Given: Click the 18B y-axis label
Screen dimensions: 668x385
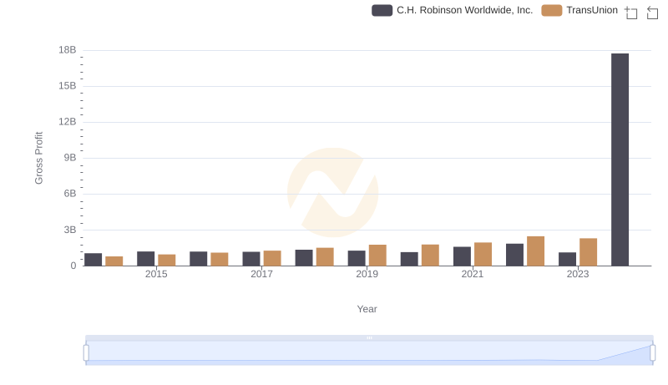Looking at the screenshot, I should pos(68,50).
